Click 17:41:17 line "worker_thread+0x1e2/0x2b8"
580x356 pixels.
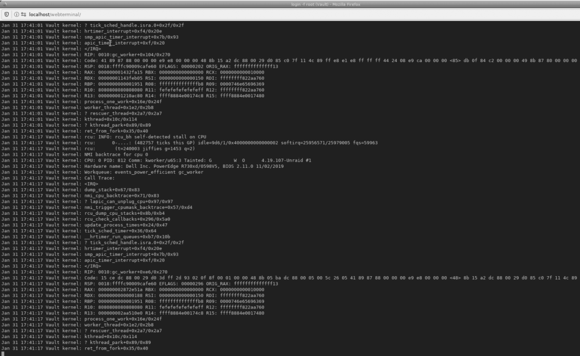point(119,325)
